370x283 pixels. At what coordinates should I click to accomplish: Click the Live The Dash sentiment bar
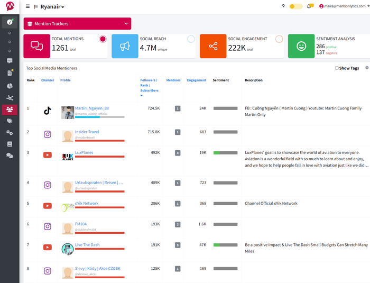(x=225, y=245)
